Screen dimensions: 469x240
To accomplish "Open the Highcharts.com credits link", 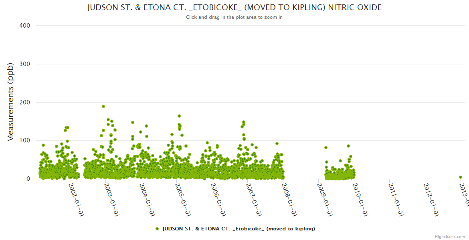I will 451,236.
